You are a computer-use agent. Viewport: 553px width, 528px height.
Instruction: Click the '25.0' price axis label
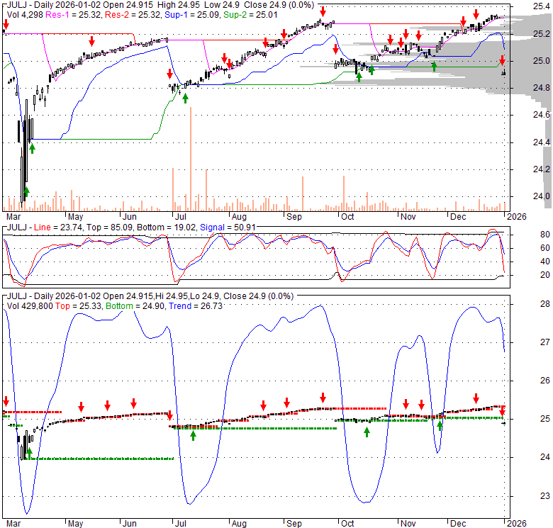pyautogui.click(x=541, y=61)
